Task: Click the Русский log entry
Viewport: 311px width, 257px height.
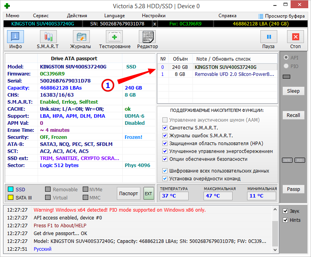Action: point(42,249)
